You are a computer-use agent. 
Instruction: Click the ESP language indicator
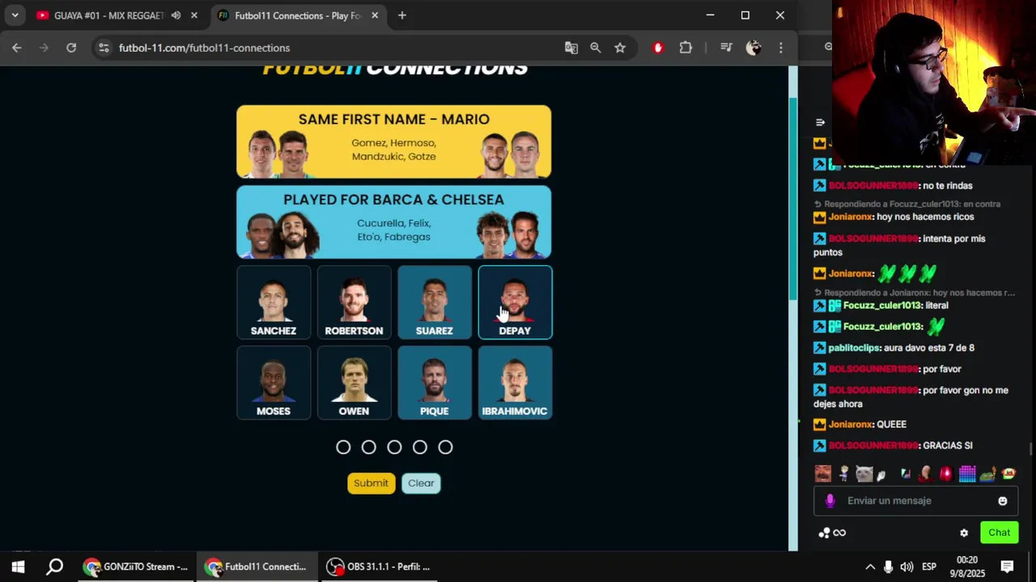tap(930, 567)
